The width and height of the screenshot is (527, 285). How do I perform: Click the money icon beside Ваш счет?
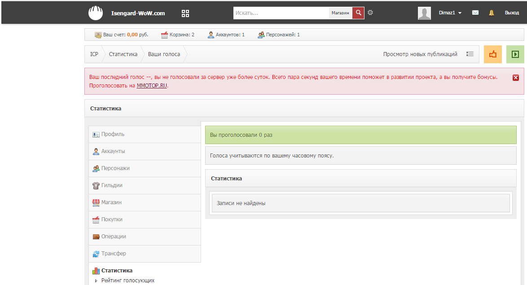[x=98, y=35]
